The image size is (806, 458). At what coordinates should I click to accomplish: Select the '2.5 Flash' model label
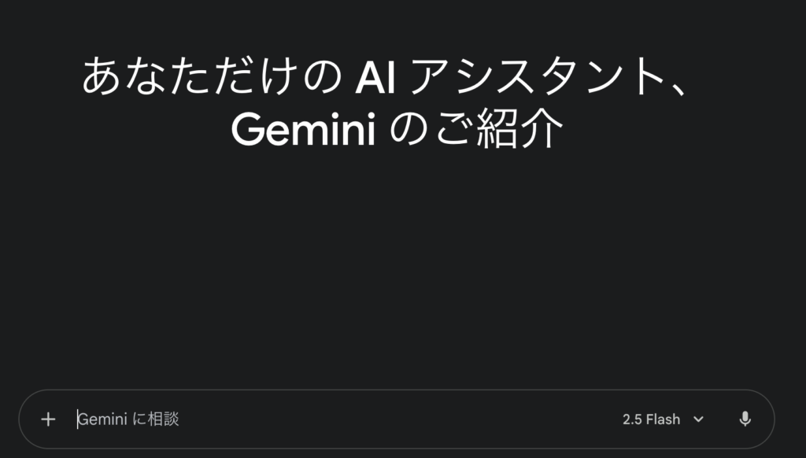[651, 419]
